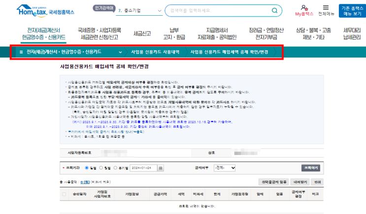
Task: Open 납부 고지·환급 menu
Action: 174,34
